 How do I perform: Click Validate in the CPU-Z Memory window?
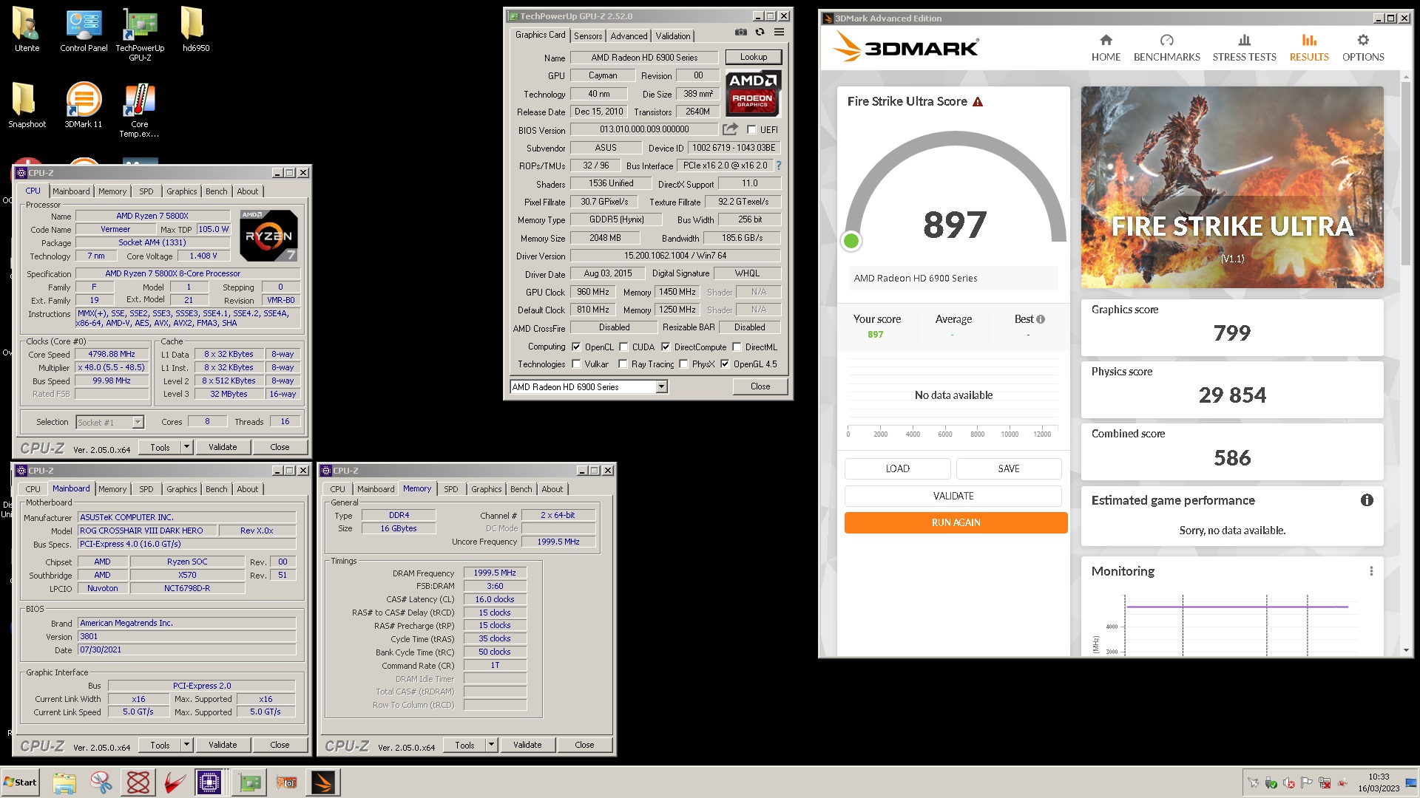pyautogui.click(x=527, y=745)
